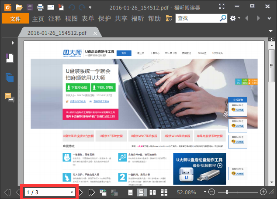The height and width of the screenshot is (199, 277).
Task: Collapse the ribbon with the chevron
Action: [x=269, y=18]
